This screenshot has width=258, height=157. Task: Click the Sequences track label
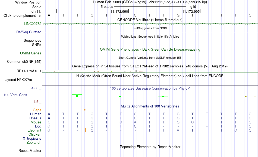[32, 40]
